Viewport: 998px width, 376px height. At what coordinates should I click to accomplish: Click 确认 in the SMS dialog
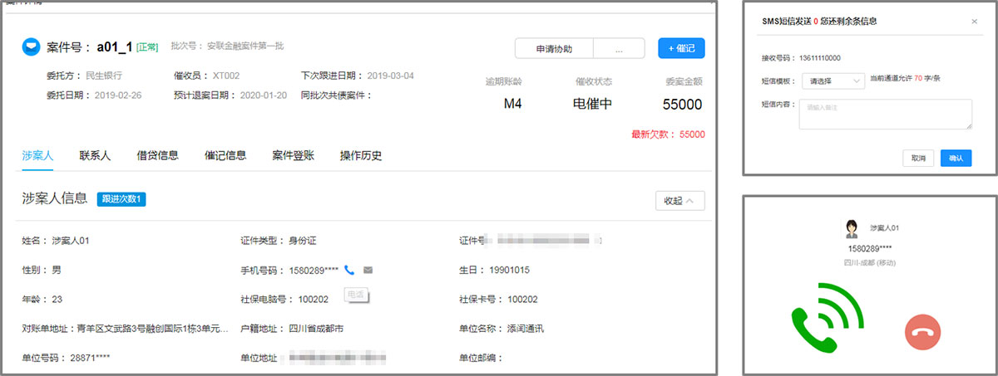[956, 158]
